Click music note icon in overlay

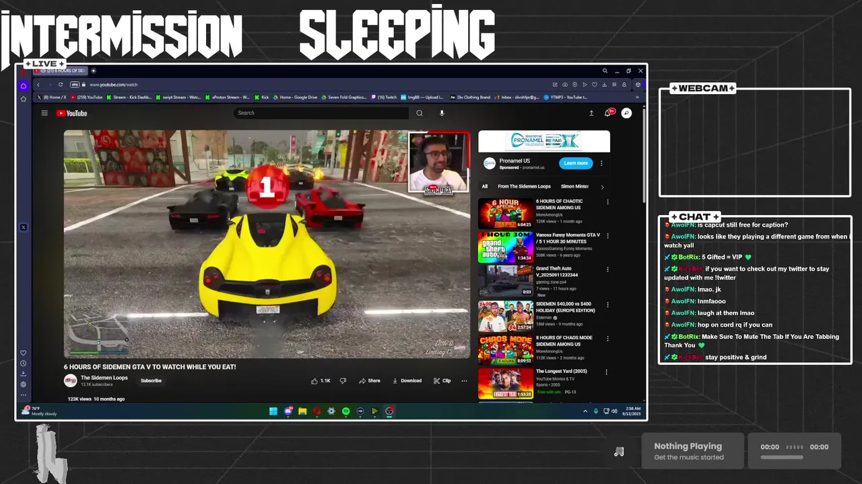(619, 452)
